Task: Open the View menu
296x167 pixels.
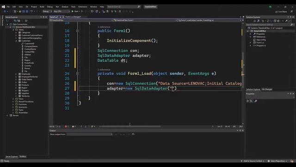Action: click(x=20, y=6)
